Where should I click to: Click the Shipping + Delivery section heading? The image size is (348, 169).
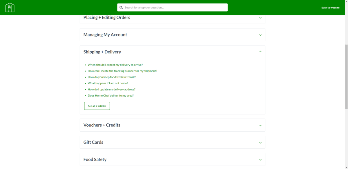pyautogui.click(x=102, y=52)
